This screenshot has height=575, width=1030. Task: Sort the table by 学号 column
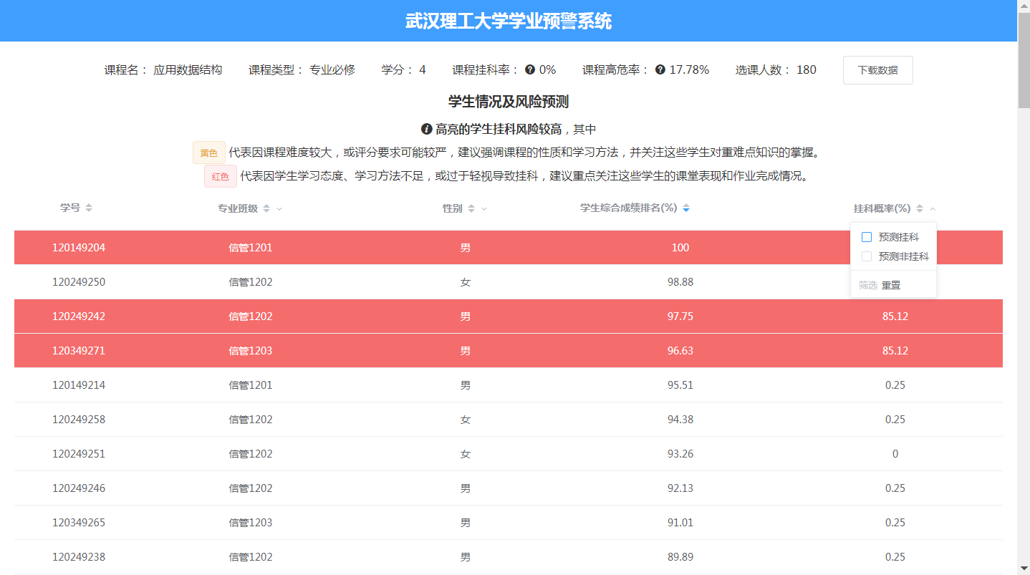[x=89, y=208]
